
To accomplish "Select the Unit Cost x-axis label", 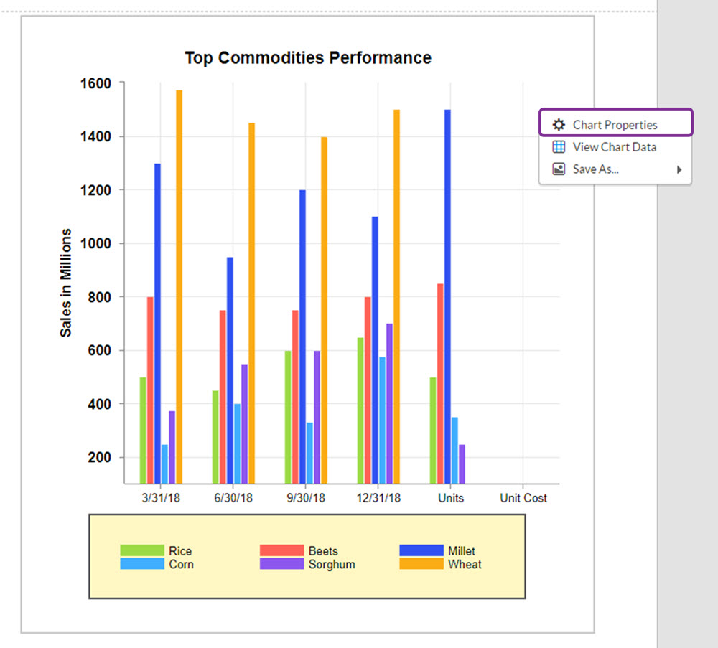I will tap(523, 498).
